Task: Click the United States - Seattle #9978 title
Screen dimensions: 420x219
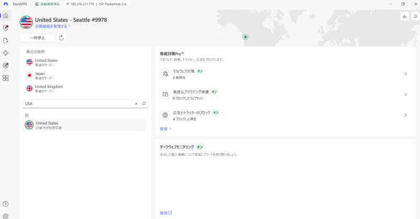Action: pyautogui.click(x=71, y=20)
